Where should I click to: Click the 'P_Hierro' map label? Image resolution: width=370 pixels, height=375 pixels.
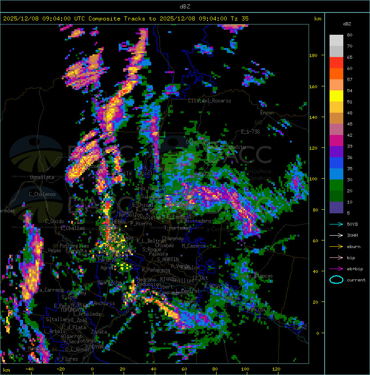(141, 224)
